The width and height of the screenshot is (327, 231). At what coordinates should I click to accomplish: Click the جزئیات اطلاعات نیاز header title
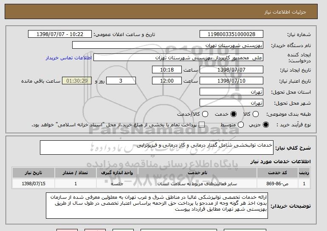[x=285, y=12]
